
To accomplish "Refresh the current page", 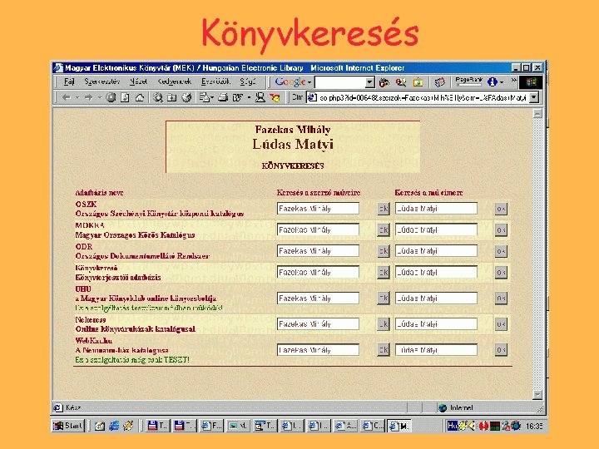I will 125,98.
